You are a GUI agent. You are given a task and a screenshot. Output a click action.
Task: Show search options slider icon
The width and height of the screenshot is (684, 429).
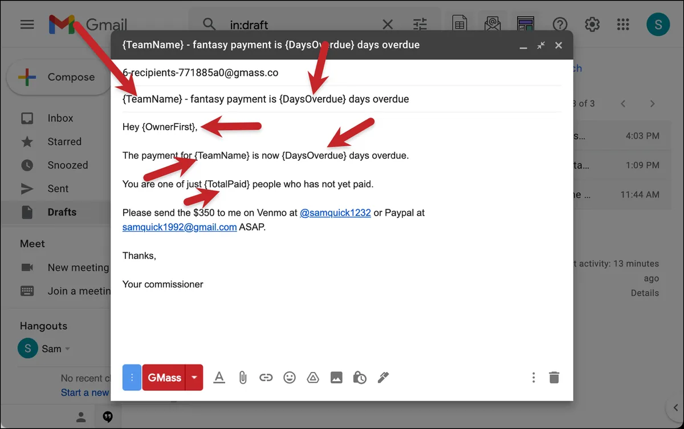[x=420, y=25]
